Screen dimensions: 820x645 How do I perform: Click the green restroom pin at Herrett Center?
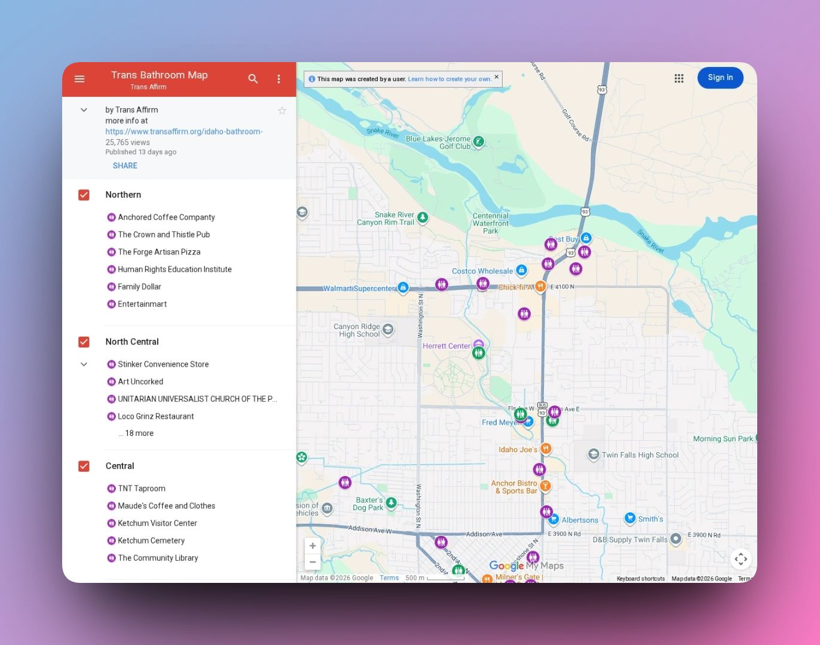click(x=478, y=353)
